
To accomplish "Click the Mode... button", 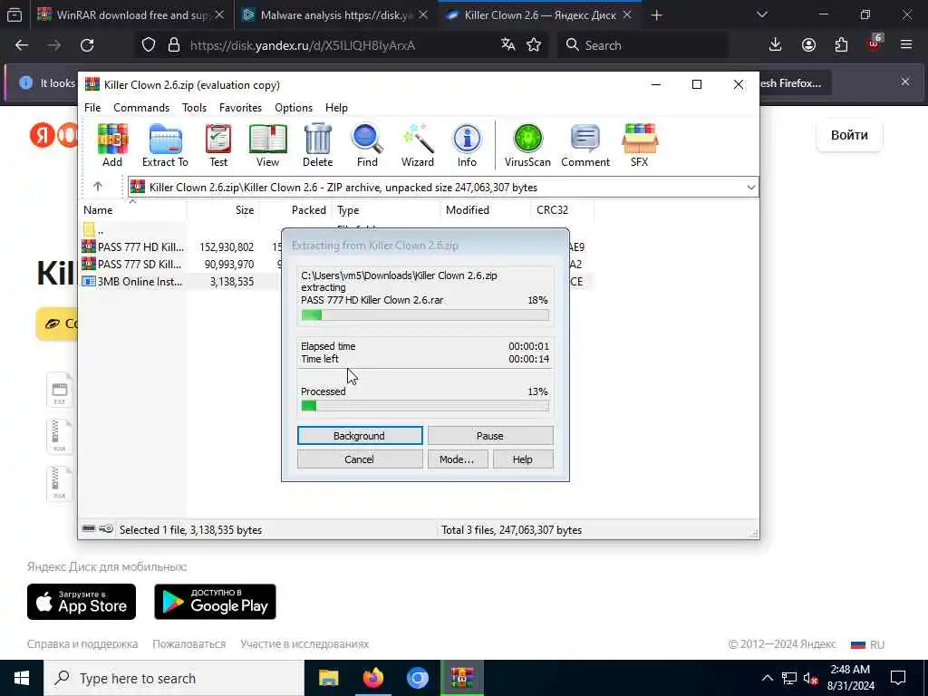I will tap(457, 459).
